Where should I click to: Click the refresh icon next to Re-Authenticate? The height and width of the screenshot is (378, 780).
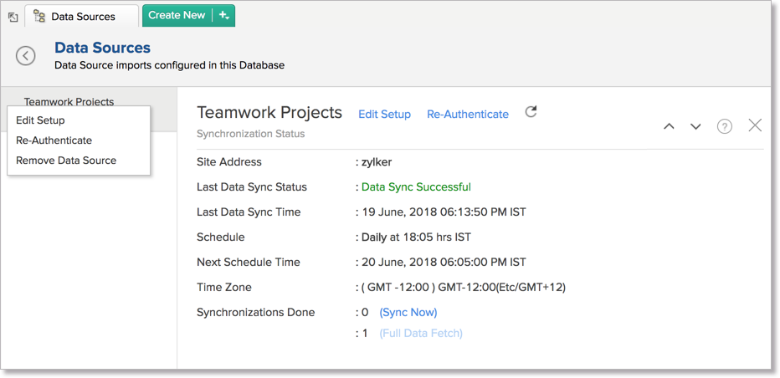pos(531,112)
